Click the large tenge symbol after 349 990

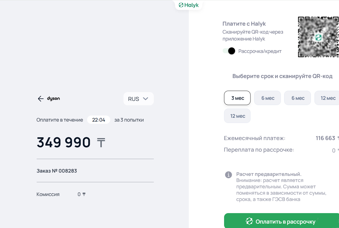101,143
